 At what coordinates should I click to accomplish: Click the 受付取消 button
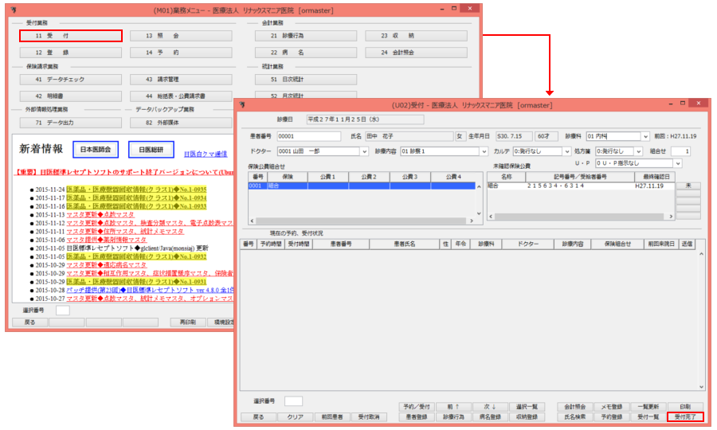click(370, 416)
